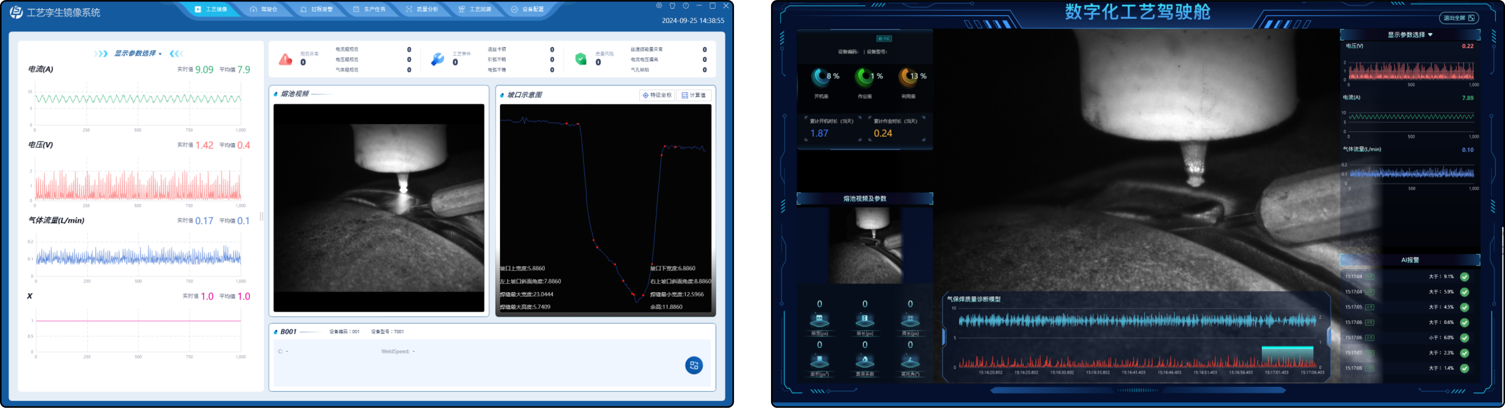The image size is (1505, 408).
Task: Click the red 规范异常 warning triangle icon
Action: pos(285,59)
